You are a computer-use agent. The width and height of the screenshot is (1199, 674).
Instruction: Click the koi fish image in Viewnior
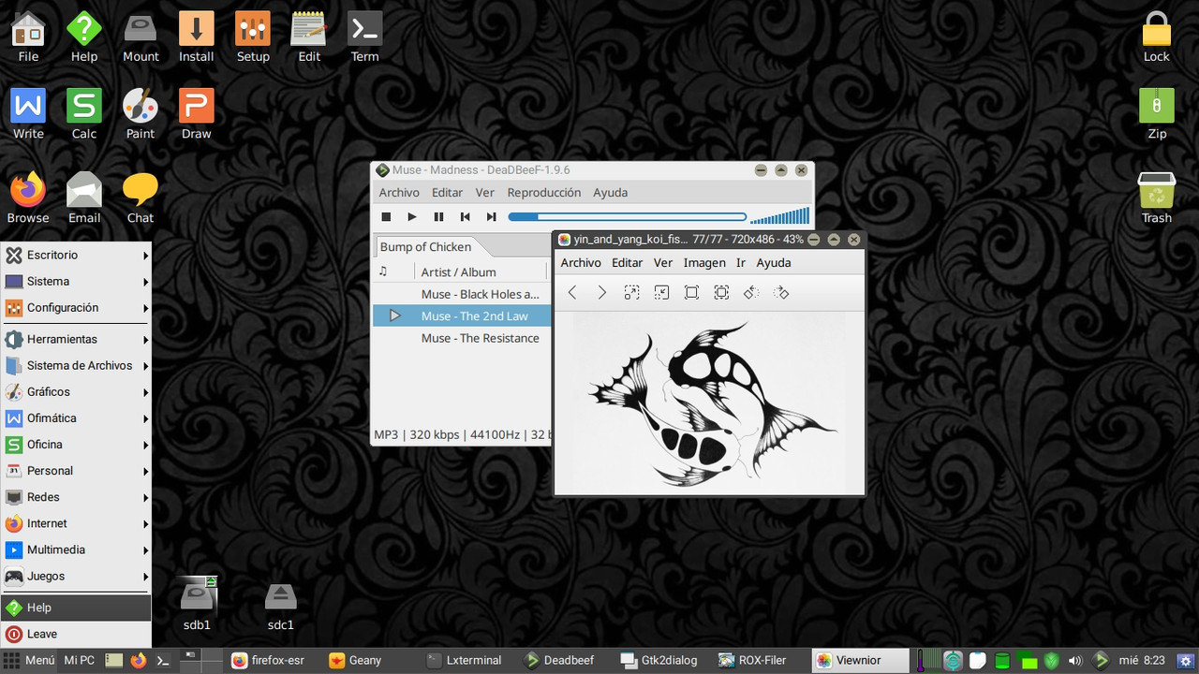pyautogui.click(x=709, y=403)
